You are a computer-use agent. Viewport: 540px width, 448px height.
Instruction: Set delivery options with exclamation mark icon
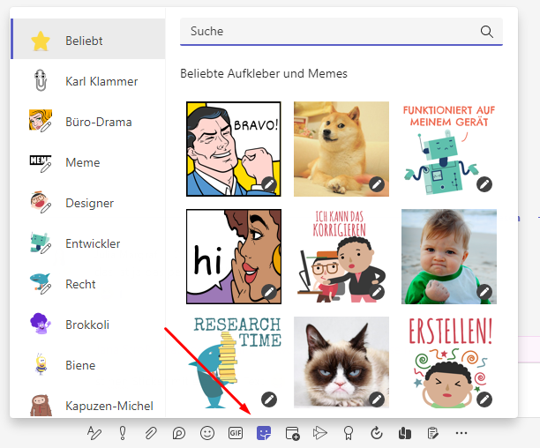(x=124, y=433)
